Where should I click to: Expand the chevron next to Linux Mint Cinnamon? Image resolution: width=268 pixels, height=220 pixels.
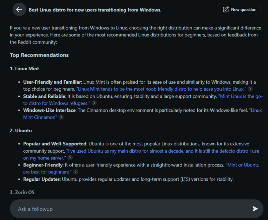(61, 117)
